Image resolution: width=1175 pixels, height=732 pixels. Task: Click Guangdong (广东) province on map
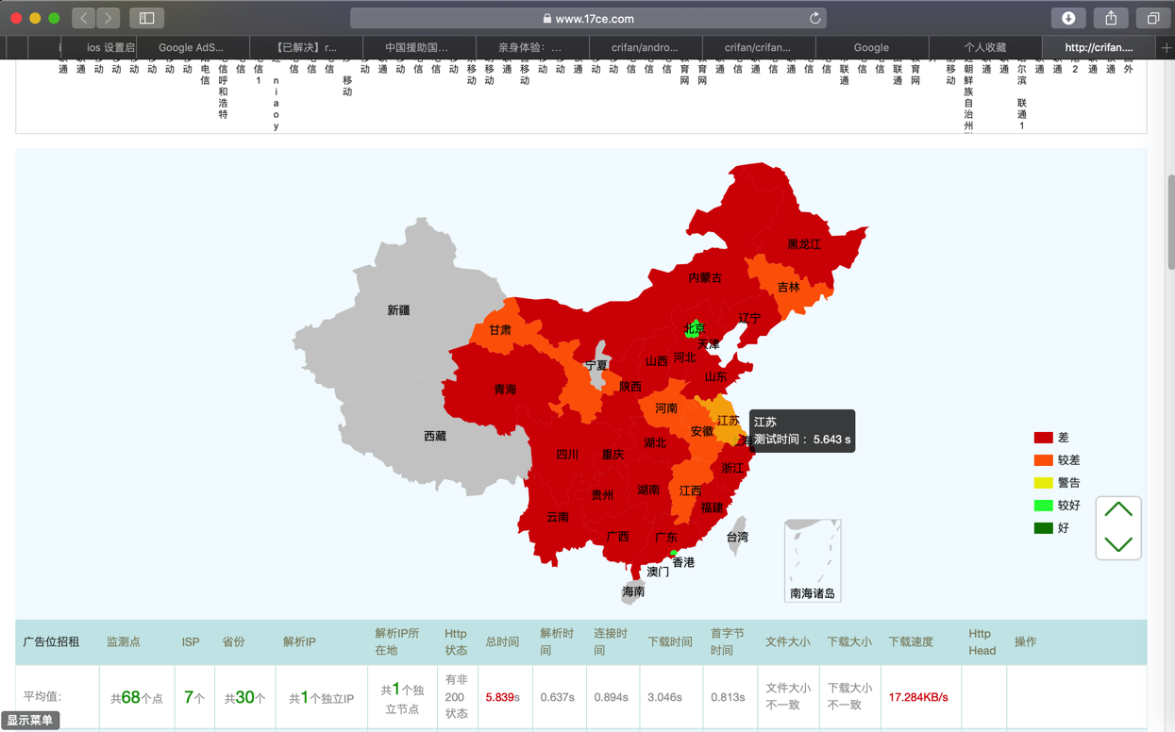[665, 538]
